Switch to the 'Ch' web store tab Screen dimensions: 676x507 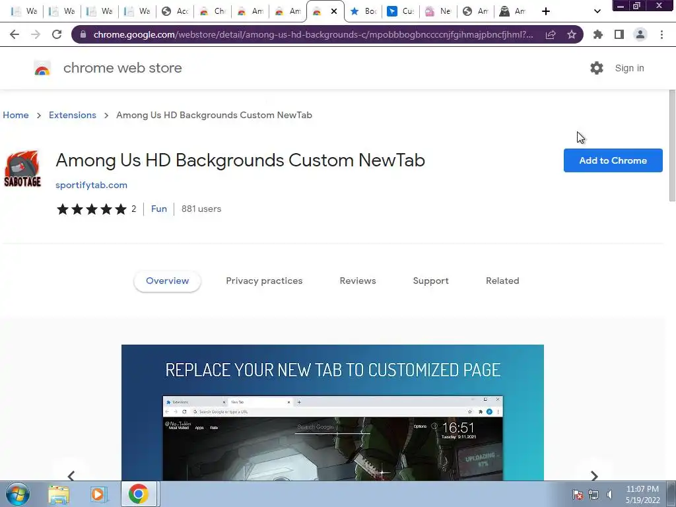pos(213,11)
